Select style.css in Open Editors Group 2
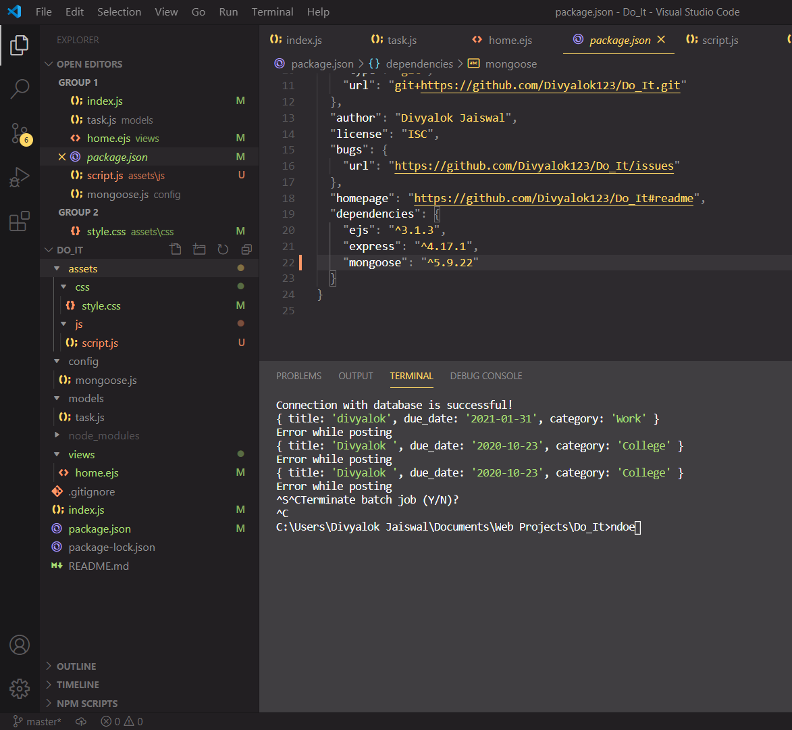Image resolution: width=792 pixels, height=730 pixels. (106, 232)
